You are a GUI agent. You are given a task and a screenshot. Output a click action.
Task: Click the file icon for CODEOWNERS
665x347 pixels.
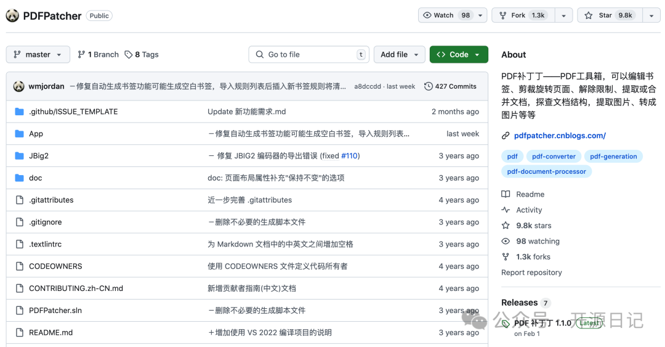(x=19, y=266)
